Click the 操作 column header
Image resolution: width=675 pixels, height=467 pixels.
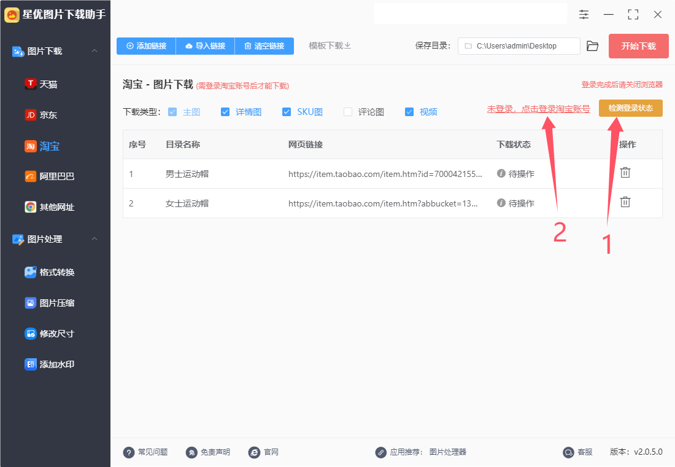click(x=628, y=144)
